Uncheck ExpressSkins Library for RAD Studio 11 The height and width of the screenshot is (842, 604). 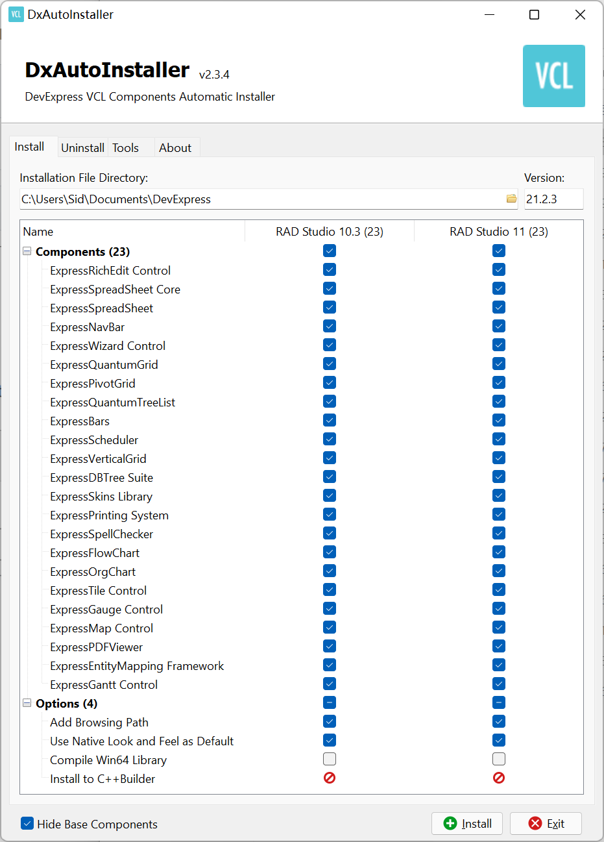point(499,495)
